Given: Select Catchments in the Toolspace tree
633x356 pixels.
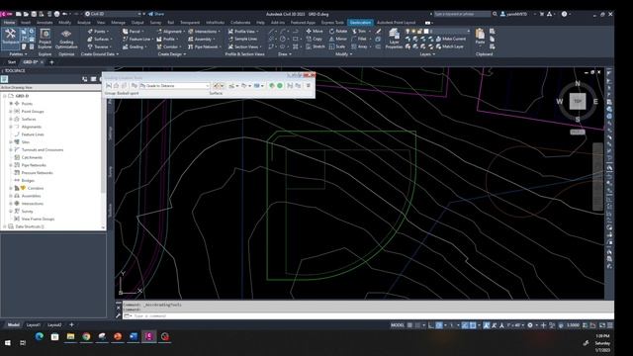Looking at the screenshot, I should 32,157.
